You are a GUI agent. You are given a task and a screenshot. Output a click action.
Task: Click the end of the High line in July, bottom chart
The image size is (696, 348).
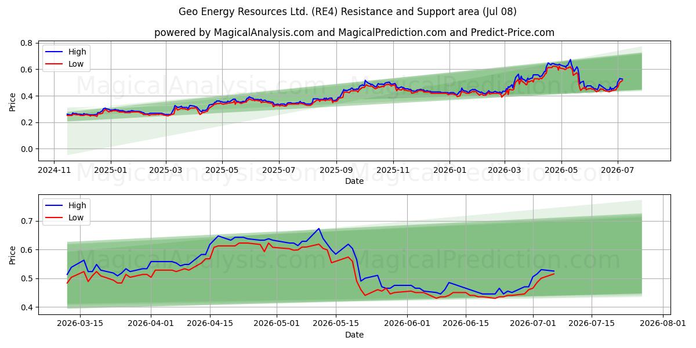point(554,271)
